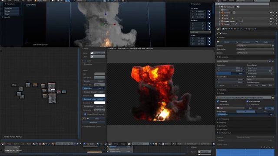This screenshot has height=156, width=278.
Task: Select RGBA color mode
Action: (269, 108)
